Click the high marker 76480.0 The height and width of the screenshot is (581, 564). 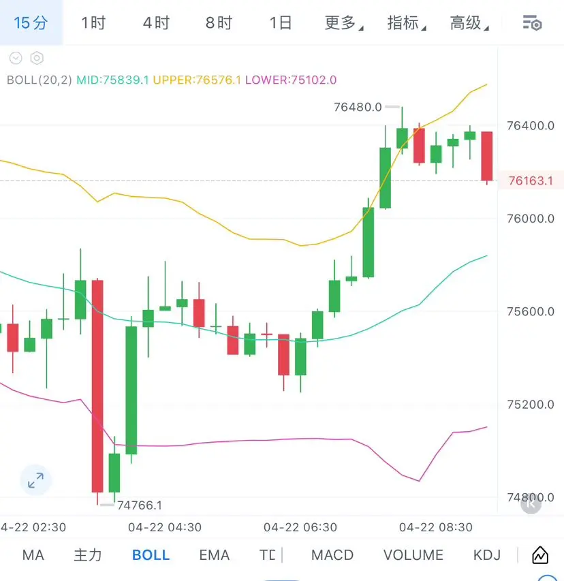[x=358, y=107]
